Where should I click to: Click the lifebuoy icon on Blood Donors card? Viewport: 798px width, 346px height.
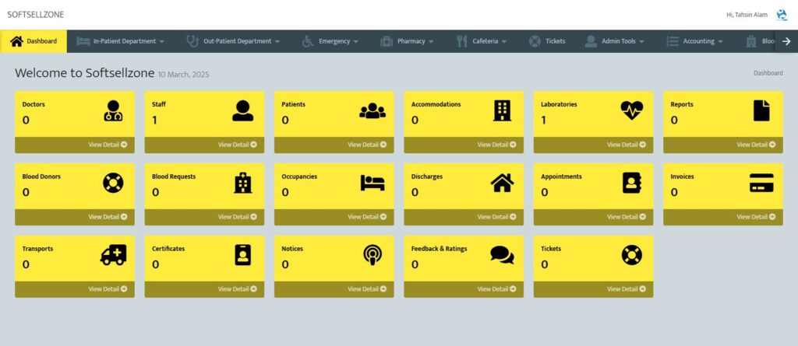tap(113, 183)
